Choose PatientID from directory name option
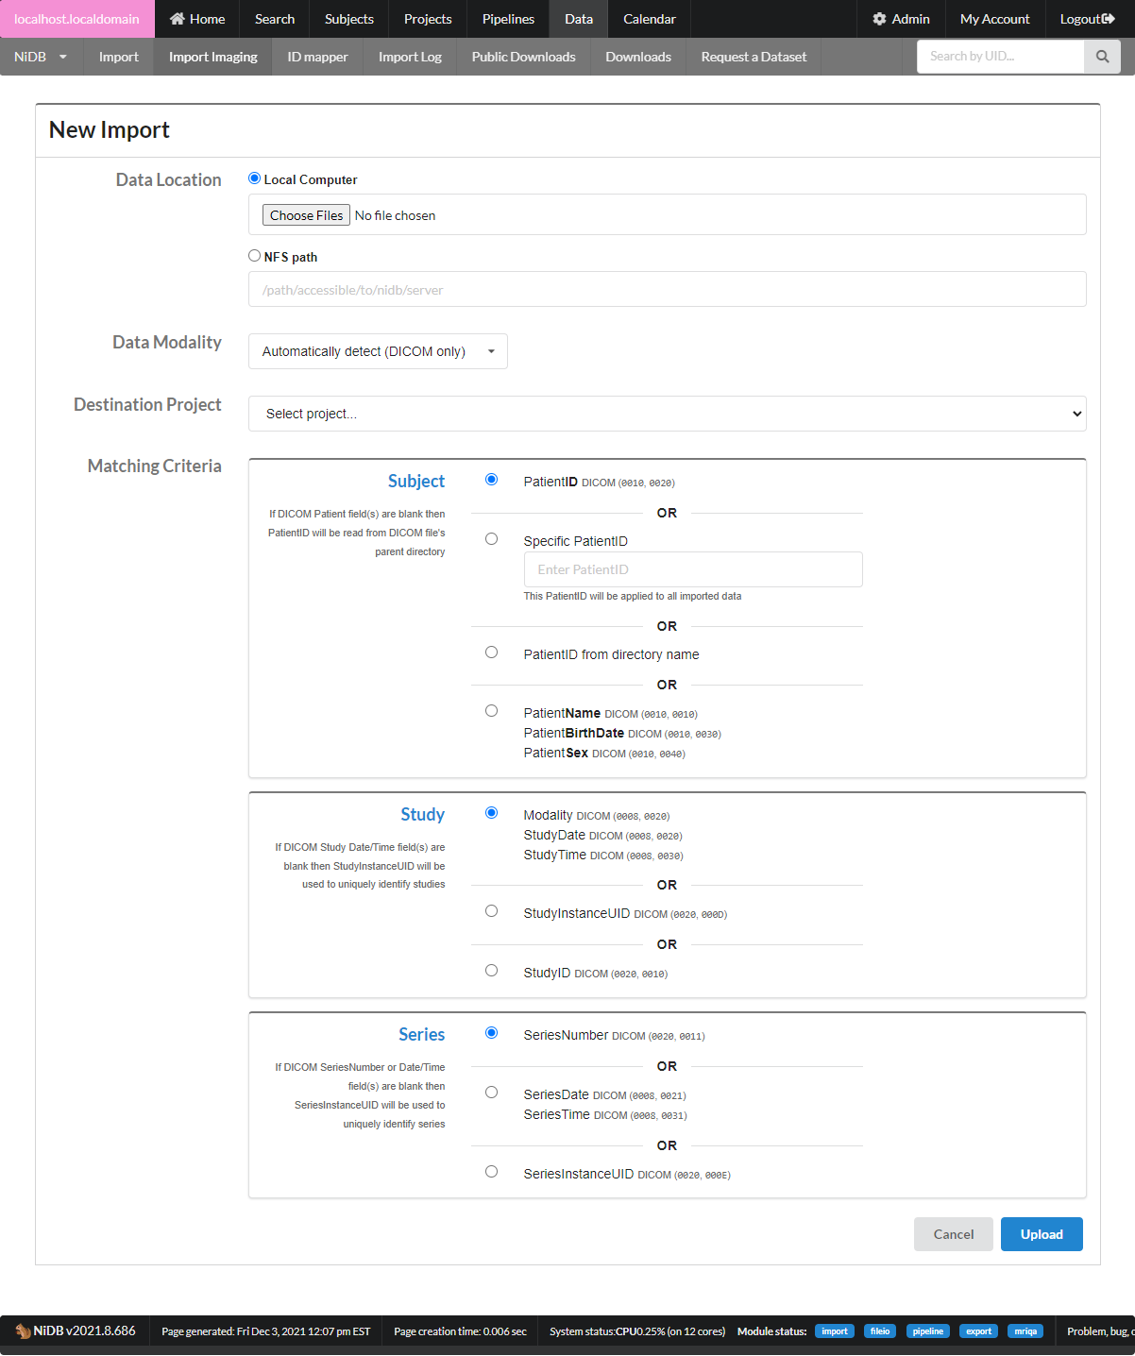 [491, 653]
